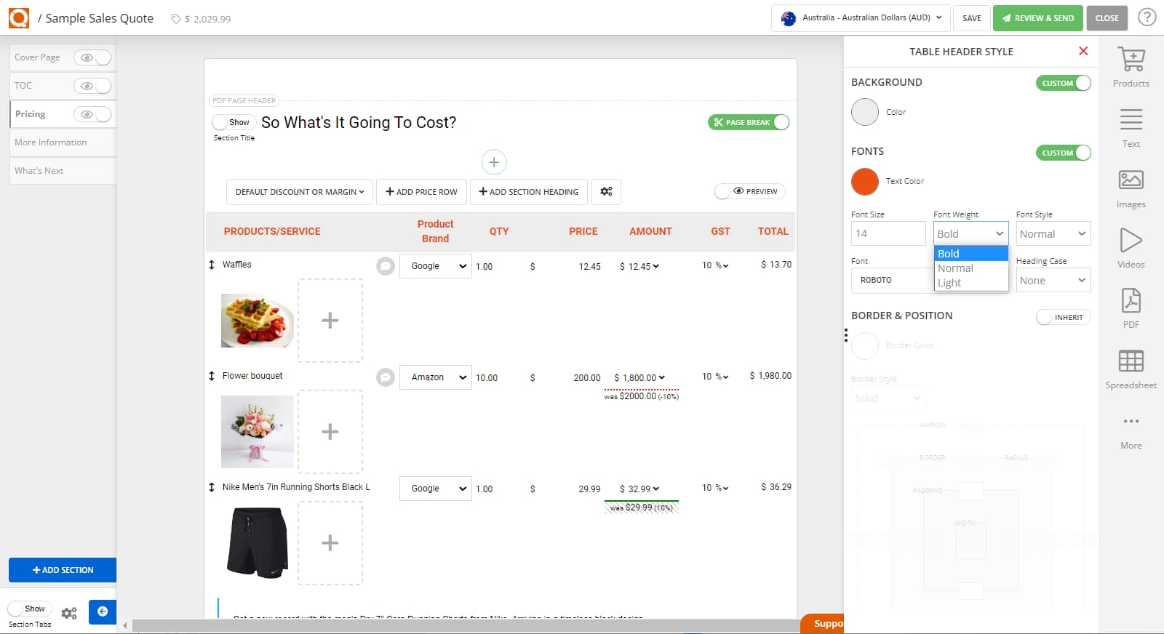Viewport: 1164px width, 634px height.
Task: Open Font Style Normal dropdown
Action: 1053,233
